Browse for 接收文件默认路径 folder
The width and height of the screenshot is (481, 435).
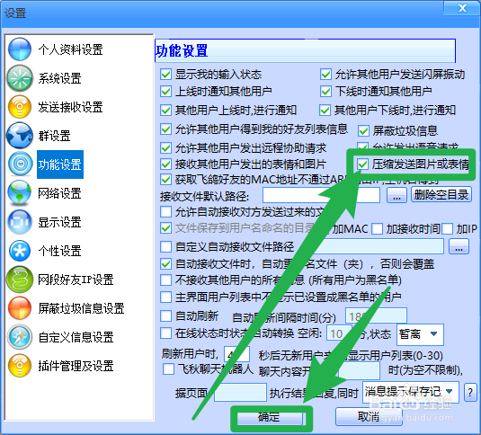pos(396,195)
